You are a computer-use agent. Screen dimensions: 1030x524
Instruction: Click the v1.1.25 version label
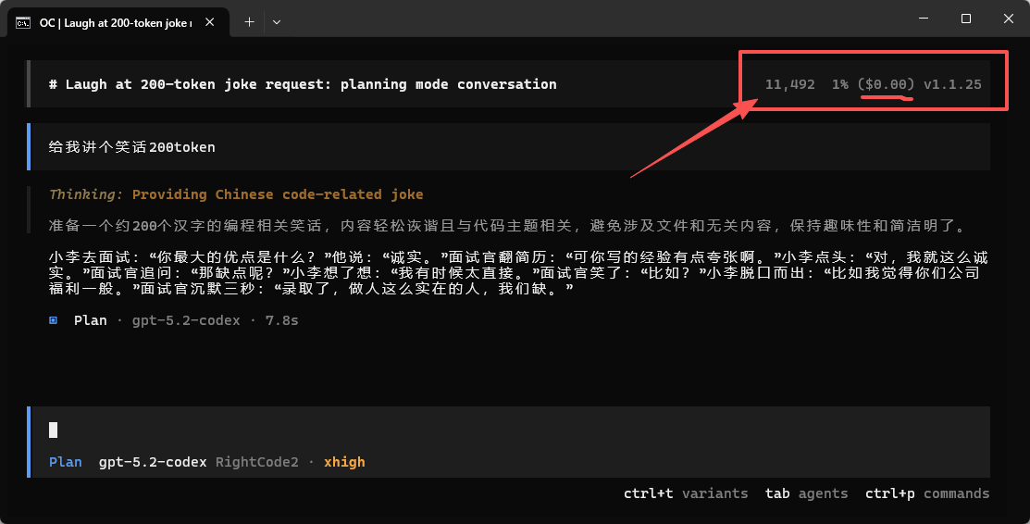[952, 84]
